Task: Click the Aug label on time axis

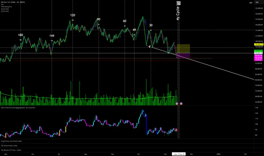Action: click(86, 154)
